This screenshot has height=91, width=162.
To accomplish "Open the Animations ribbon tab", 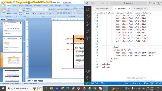I will [x=29, y=6].
